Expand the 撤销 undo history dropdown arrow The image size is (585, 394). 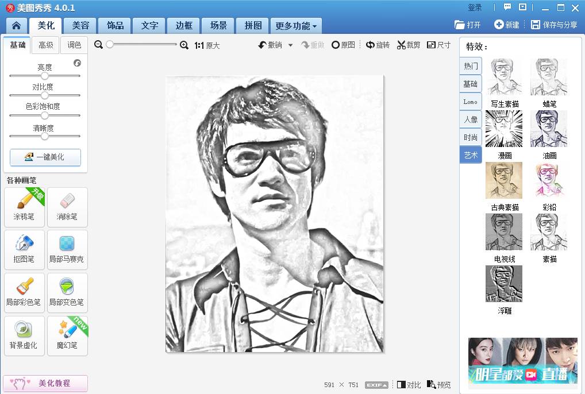[290, 45]
